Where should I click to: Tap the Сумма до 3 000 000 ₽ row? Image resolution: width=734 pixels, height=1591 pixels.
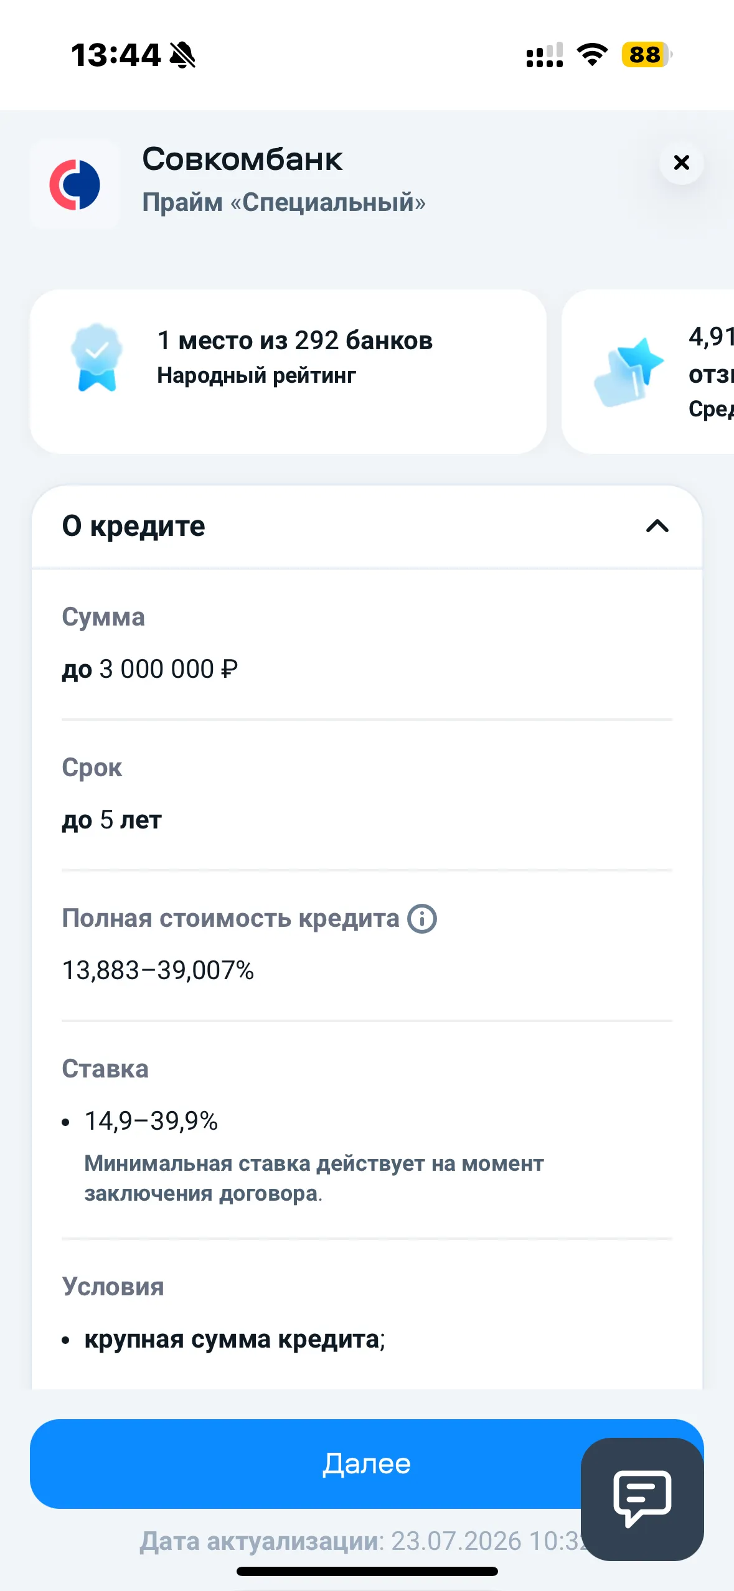[x=367, y=644]
